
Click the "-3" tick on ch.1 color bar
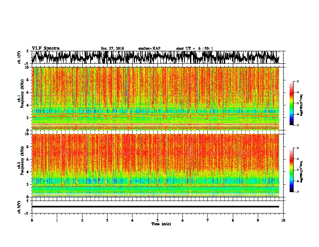[297, 82]
